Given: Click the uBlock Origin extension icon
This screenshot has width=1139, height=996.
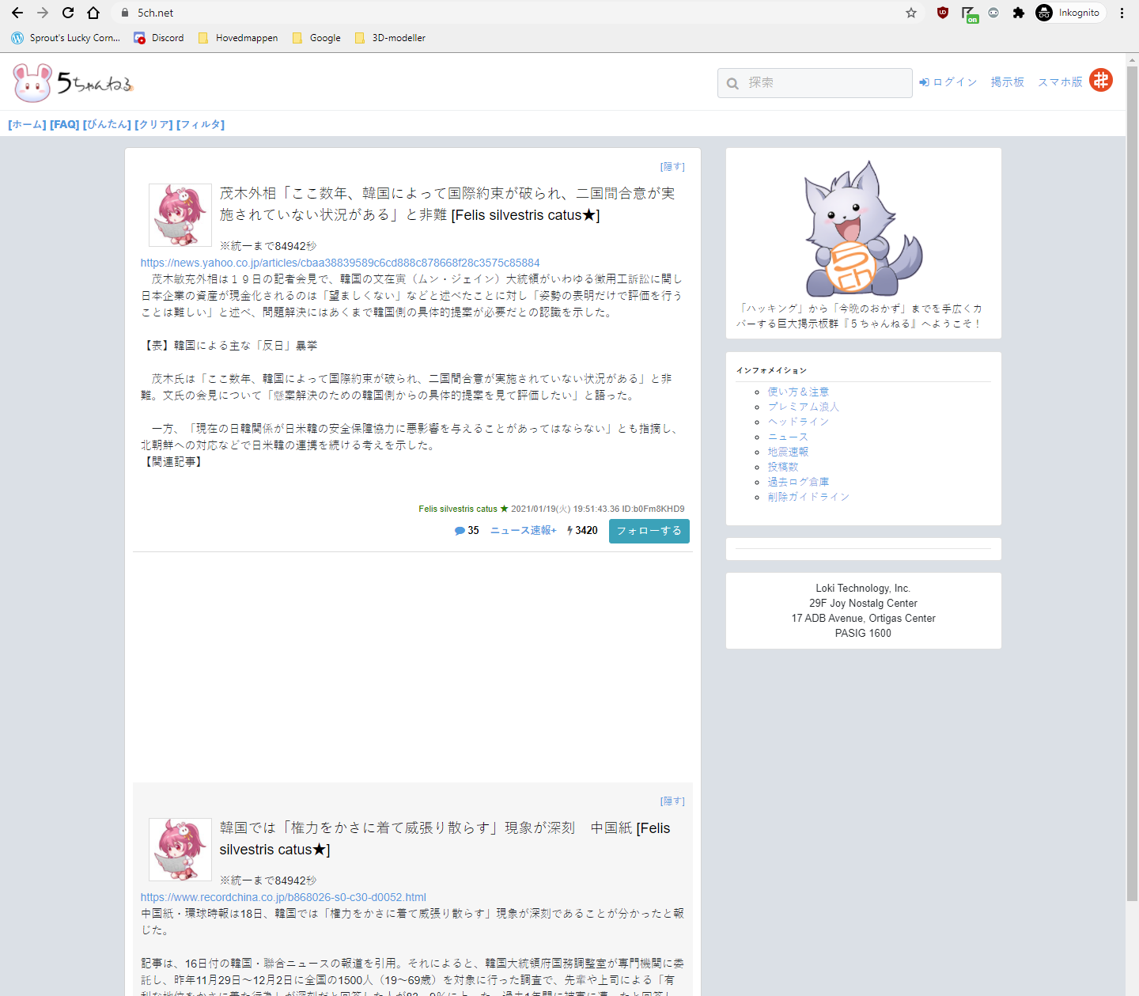Looking at the screenshot, I should [942, 13].
